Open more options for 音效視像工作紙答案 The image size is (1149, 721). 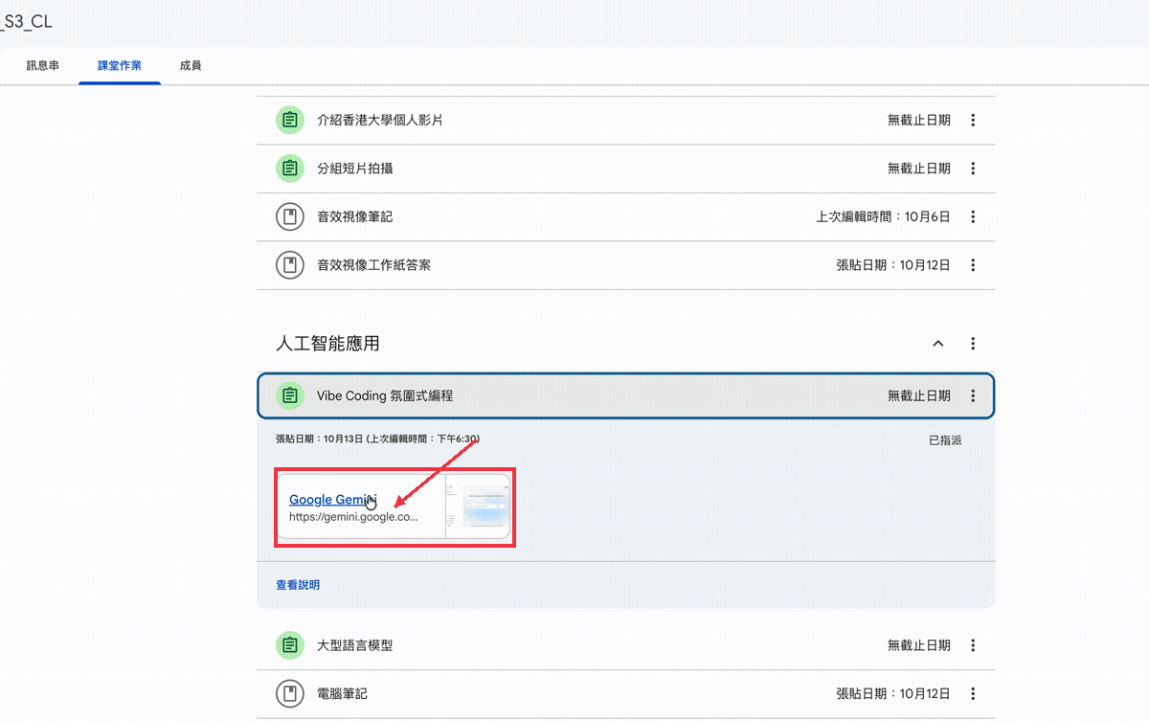click(973, 265)
